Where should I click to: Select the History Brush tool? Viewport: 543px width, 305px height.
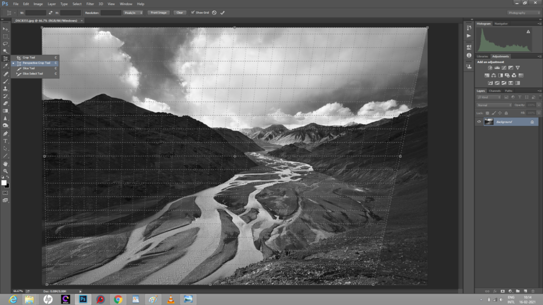[x=6, y=96]
